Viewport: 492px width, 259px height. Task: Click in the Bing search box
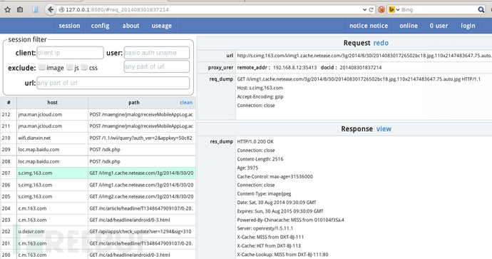point(439,10)
